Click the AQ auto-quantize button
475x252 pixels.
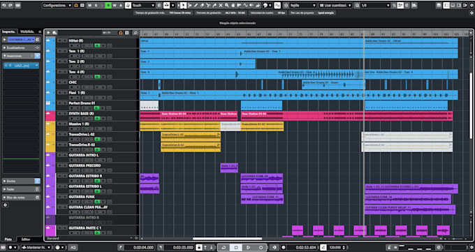[73, 247]
